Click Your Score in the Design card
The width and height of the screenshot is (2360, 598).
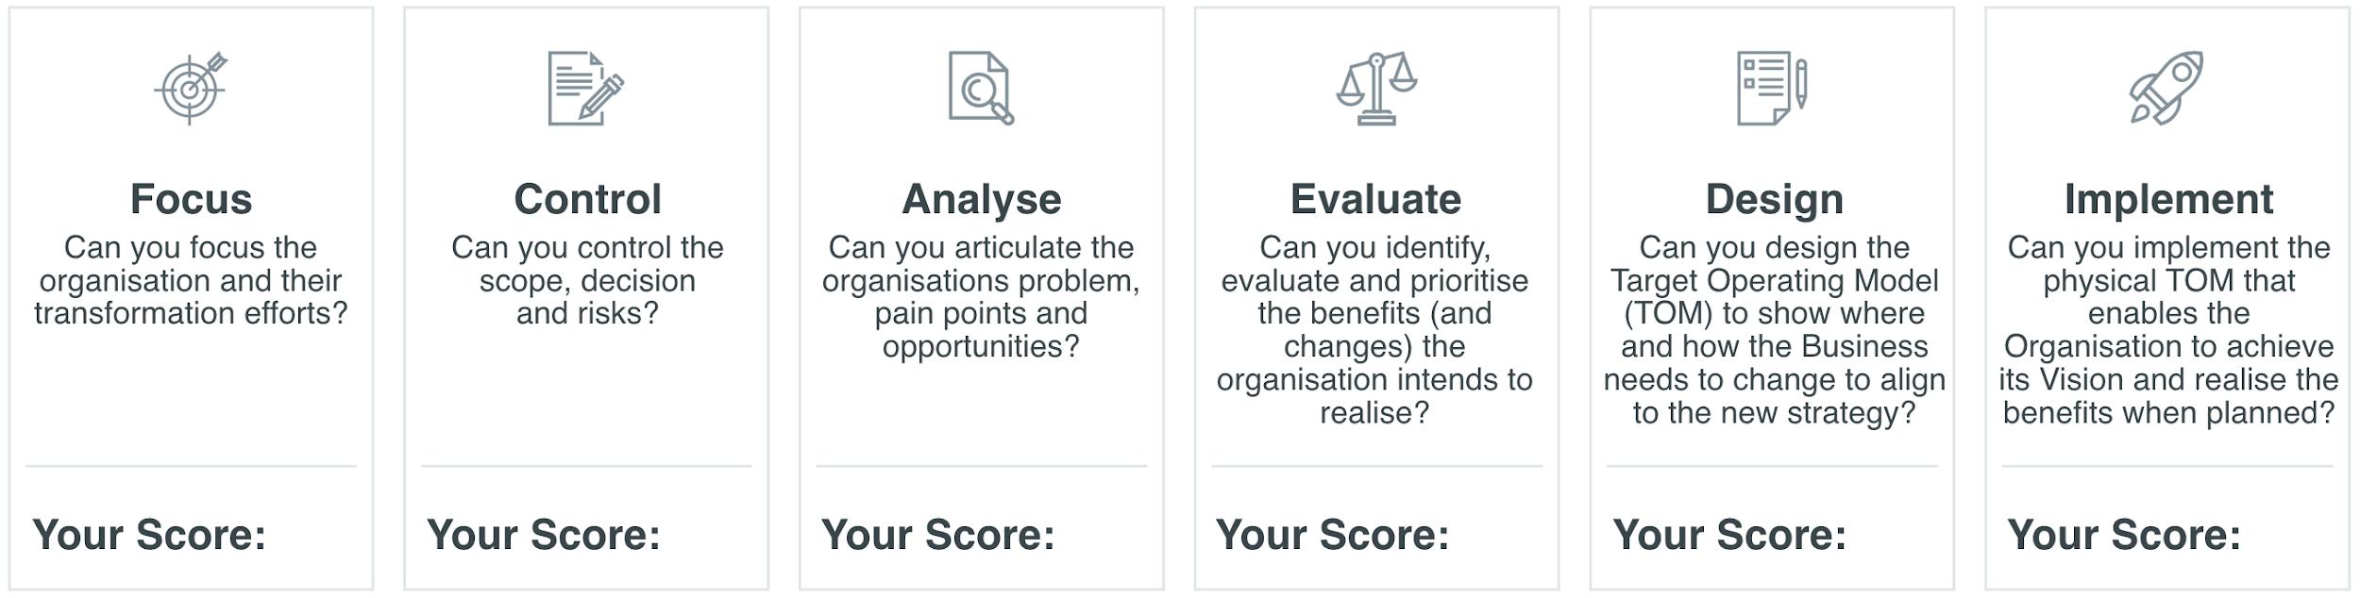click(x=1729, y=535)
